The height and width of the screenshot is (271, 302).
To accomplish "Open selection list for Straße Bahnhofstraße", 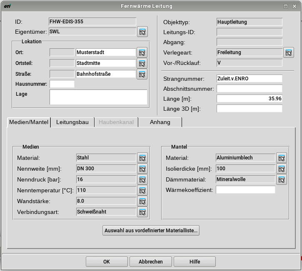I will coord(142,74).
